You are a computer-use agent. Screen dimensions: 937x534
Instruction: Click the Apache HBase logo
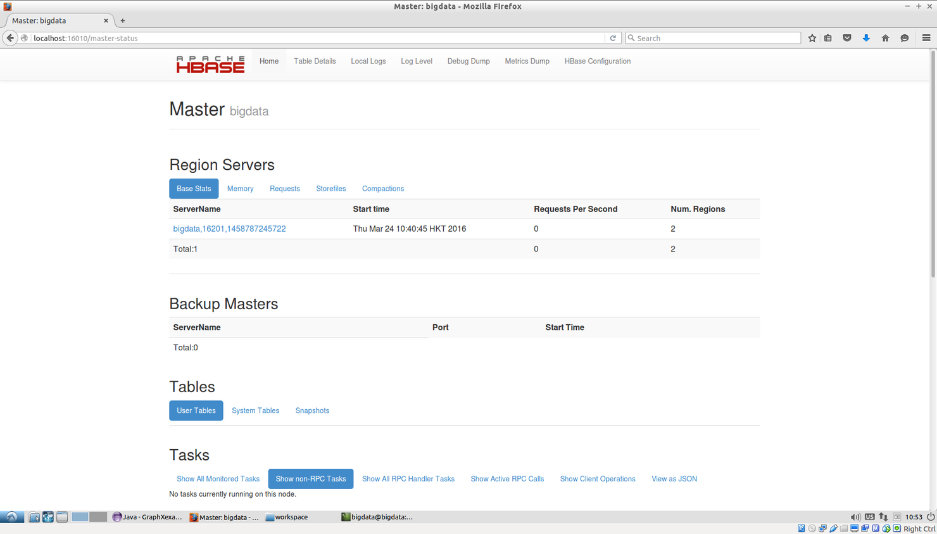[210, 63]
